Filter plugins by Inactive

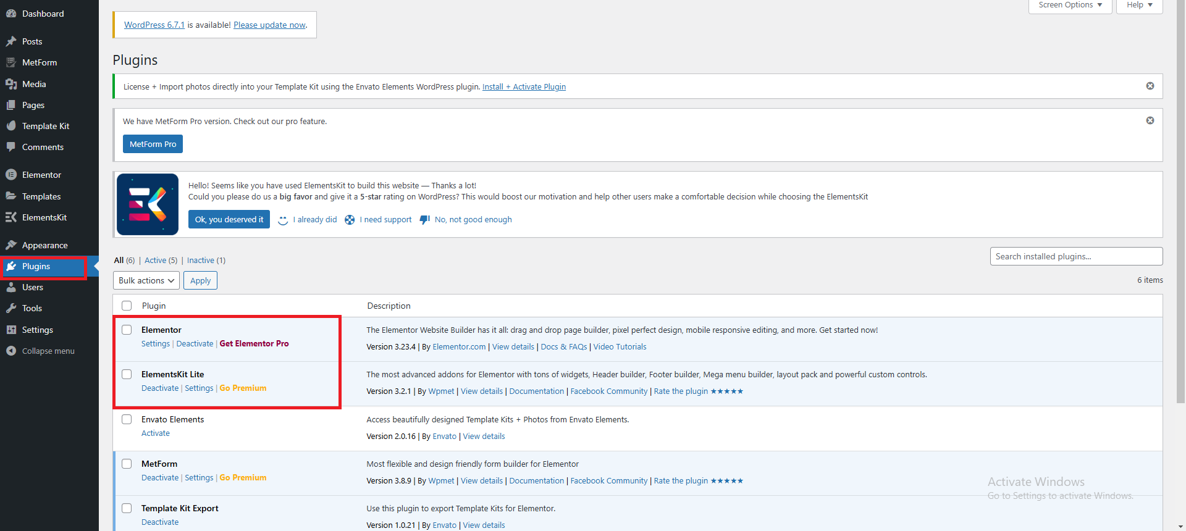coord(201,261)
